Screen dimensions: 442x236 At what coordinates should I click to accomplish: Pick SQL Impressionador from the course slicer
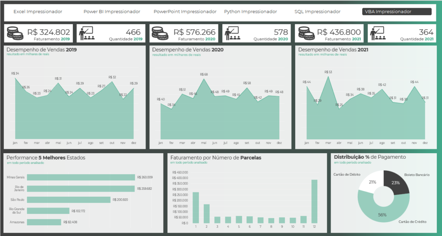point(317,12)
